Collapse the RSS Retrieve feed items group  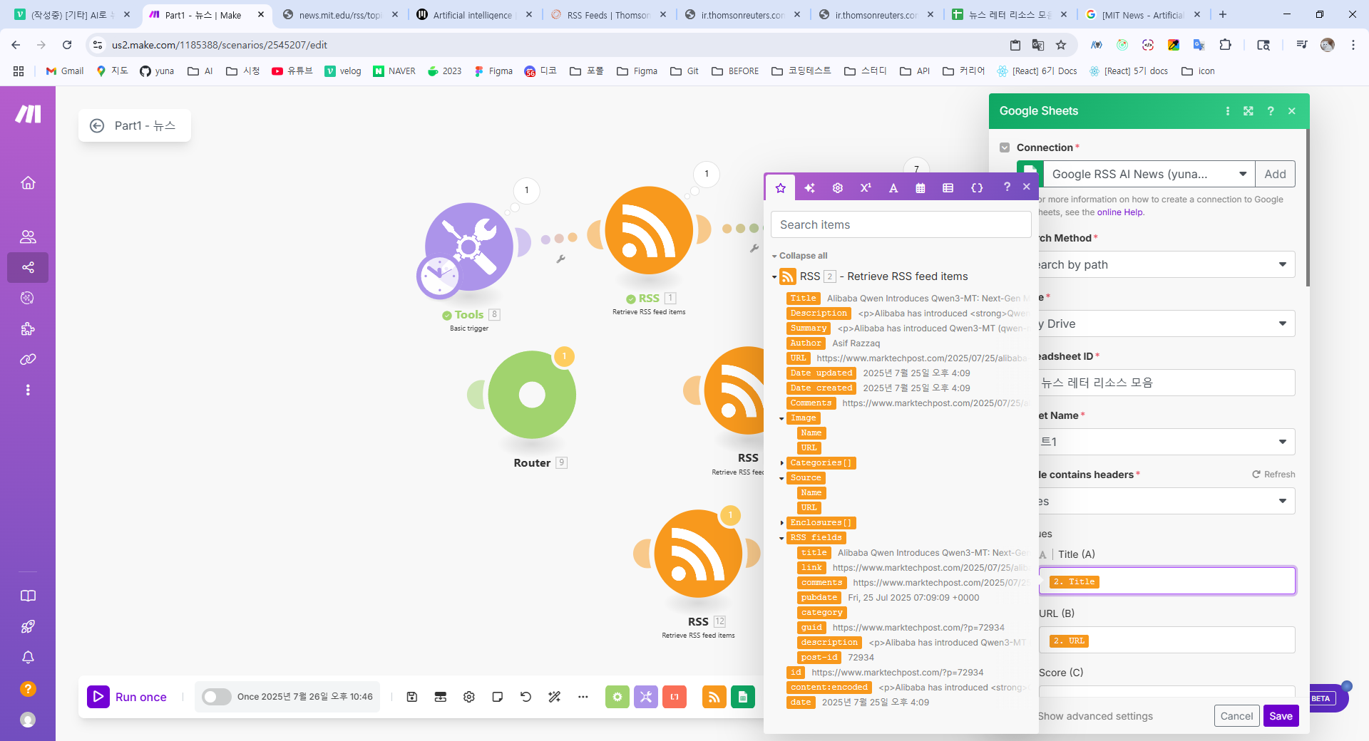click(x=774, y=276)
